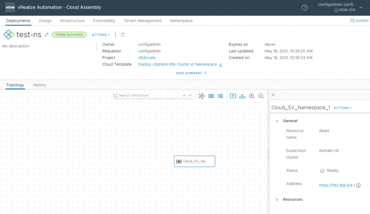Select the Cloud_SV_Na node on canvas
Screen dimensions: 370x214
pos(194,161)
